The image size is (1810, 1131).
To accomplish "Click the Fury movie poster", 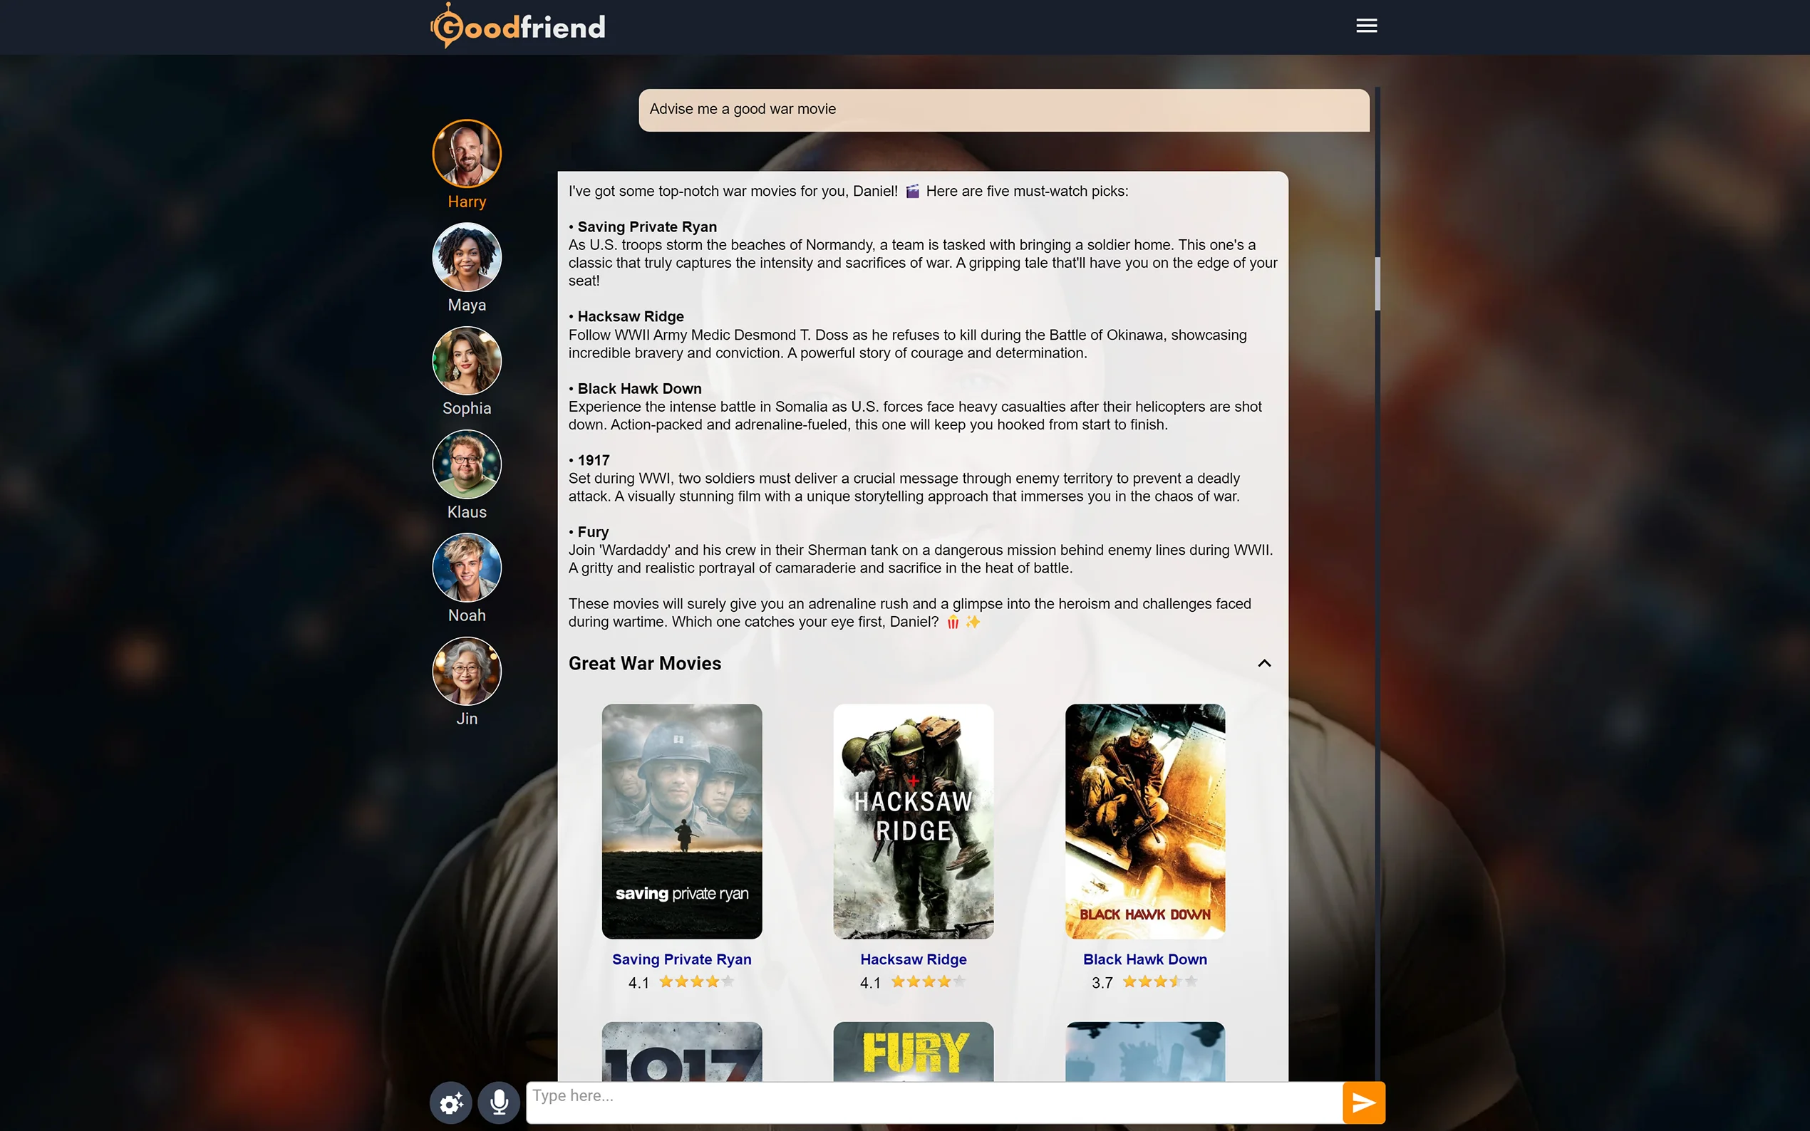I will coord(913,1052).
